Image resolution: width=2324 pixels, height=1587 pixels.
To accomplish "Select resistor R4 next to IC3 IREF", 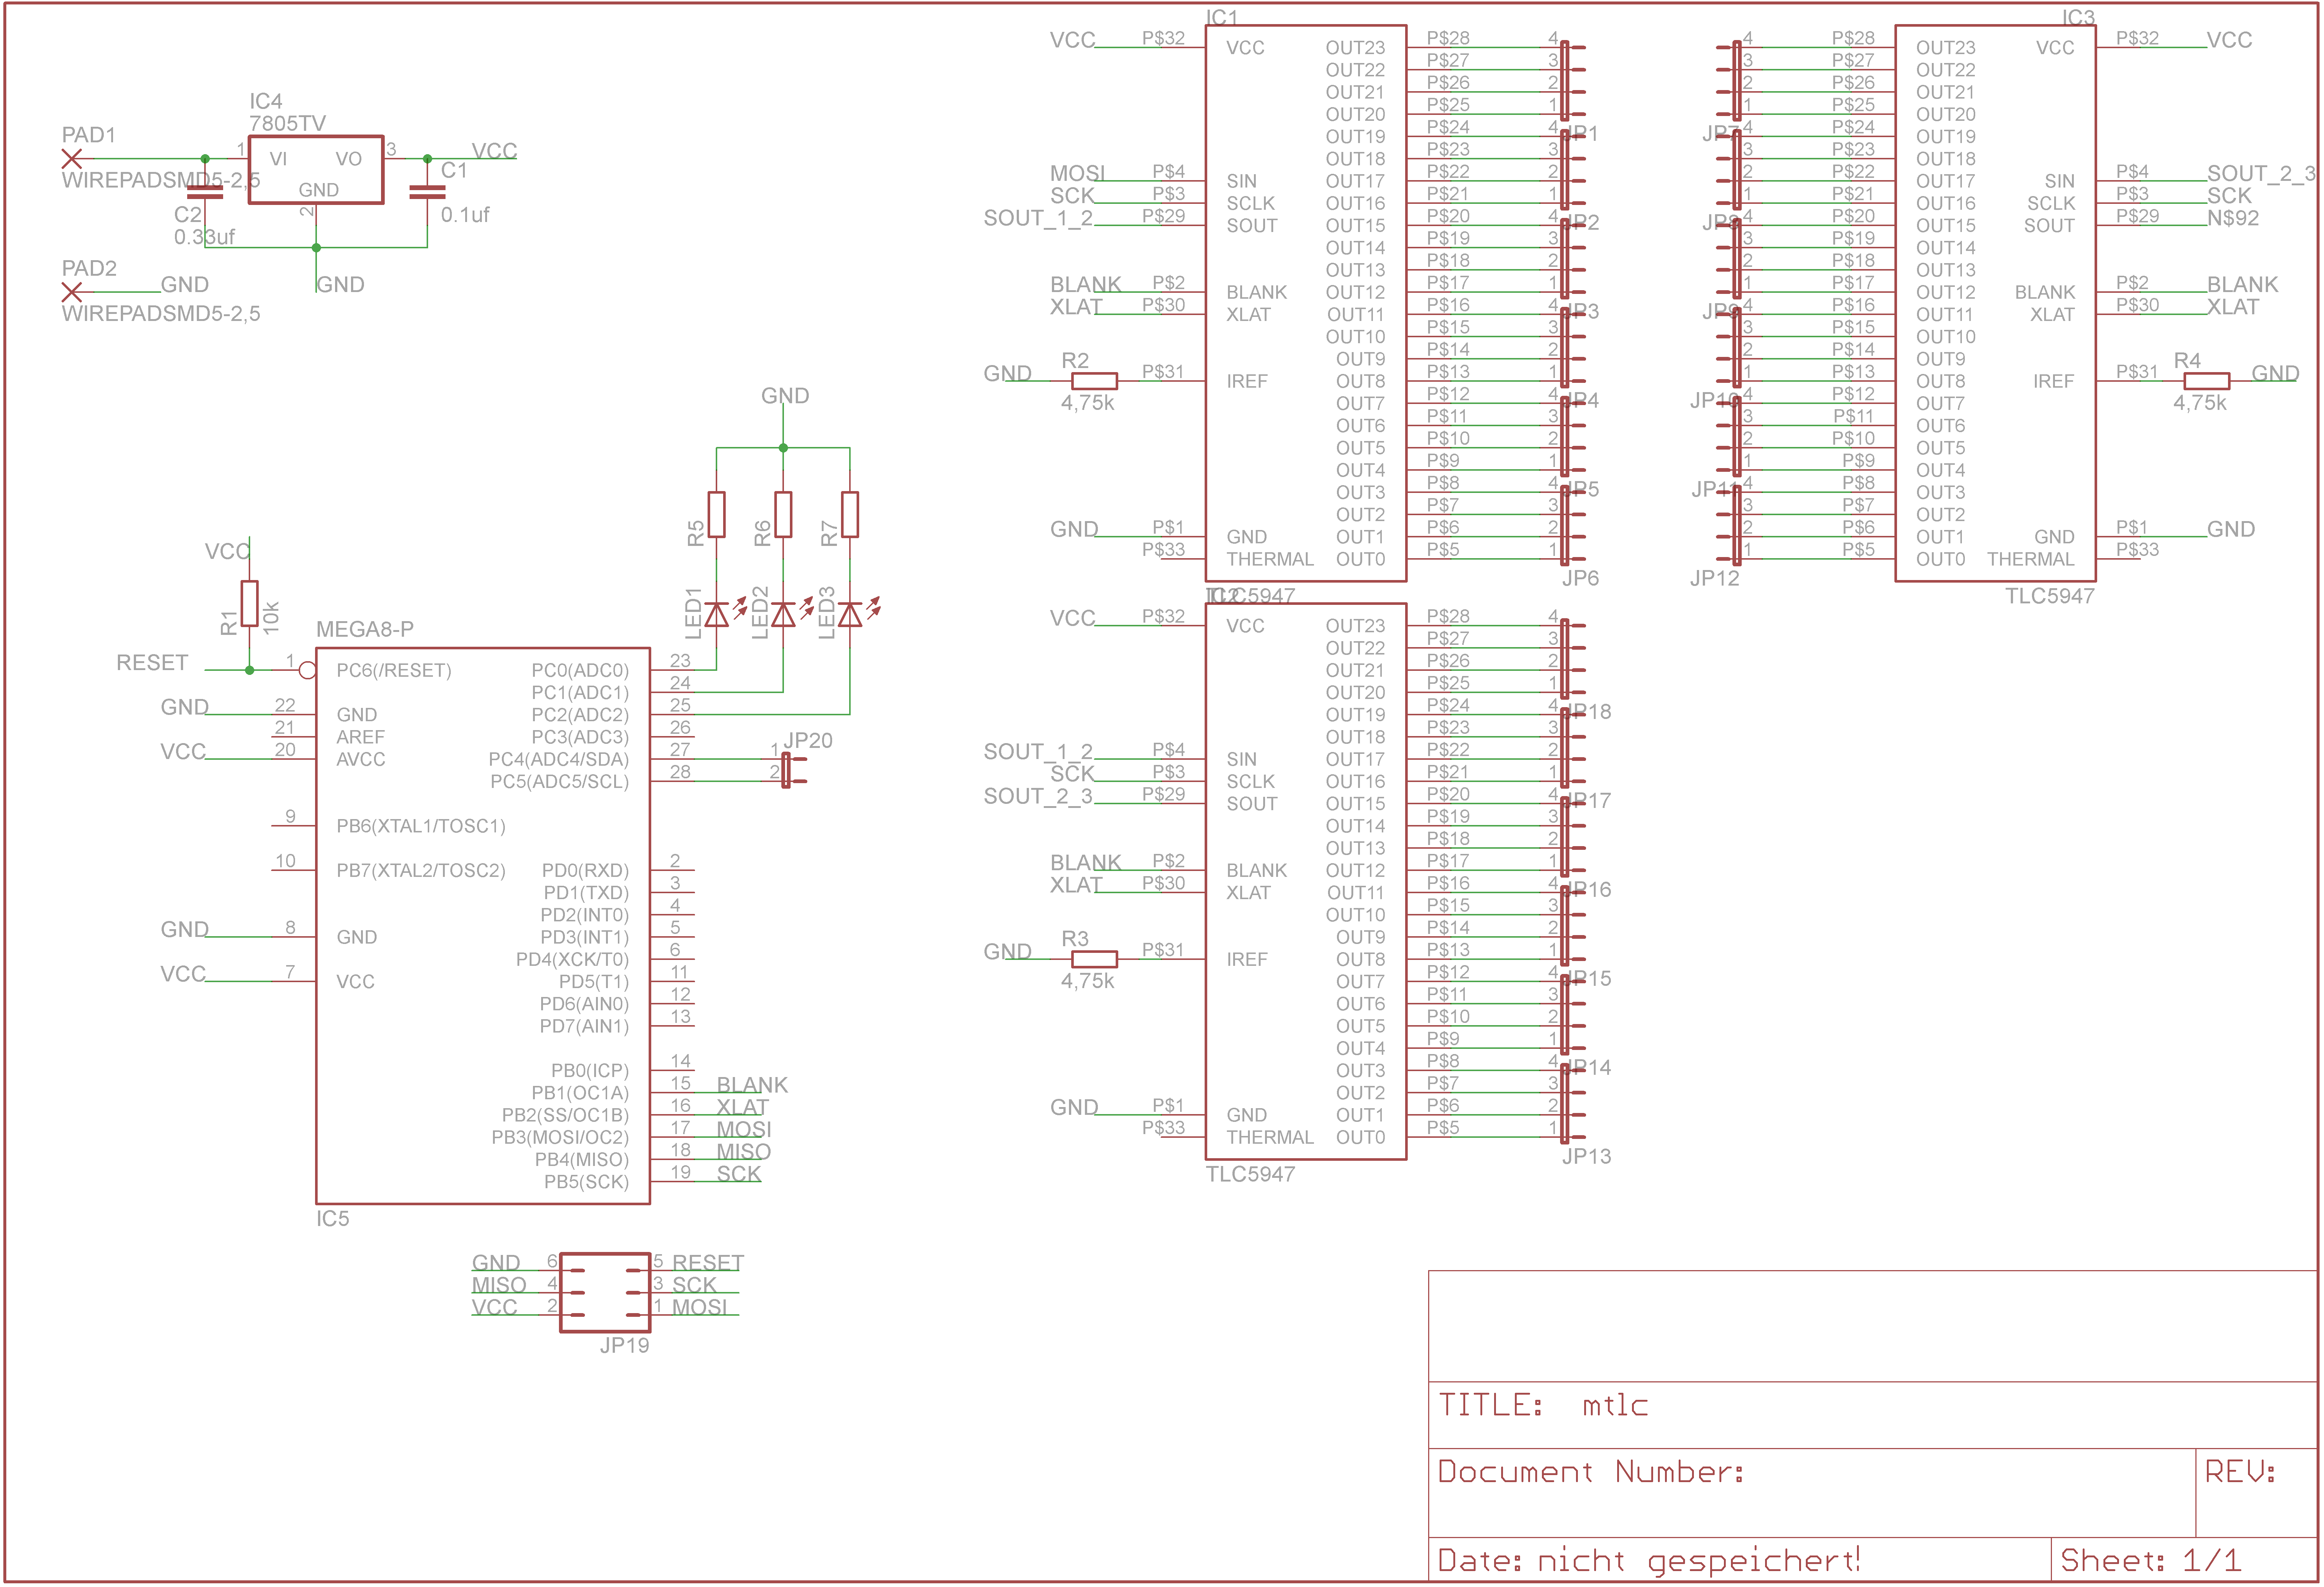I will [2206, 381].
